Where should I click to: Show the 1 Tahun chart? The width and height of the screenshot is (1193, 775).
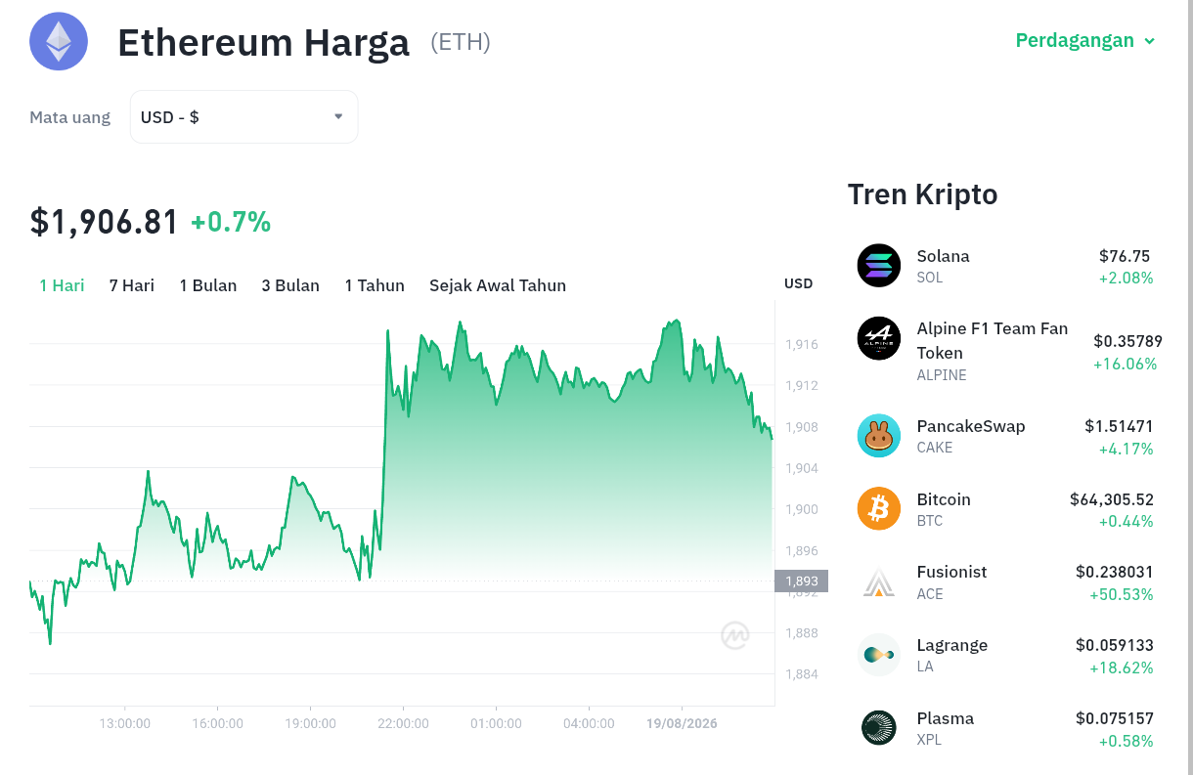[375, 285]
